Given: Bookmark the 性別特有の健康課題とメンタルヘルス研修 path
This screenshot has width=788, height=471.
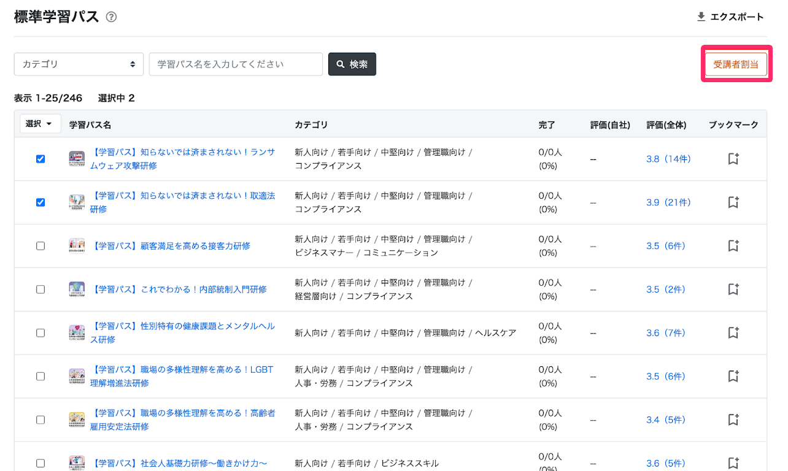Looking at the screenshot, I should coord(733,333).
